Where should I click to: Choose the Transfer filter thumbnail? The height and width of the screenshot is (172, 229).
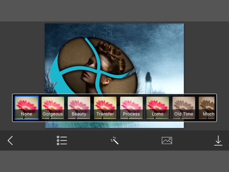pos(105,108)
